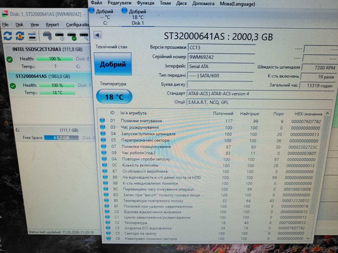The image size is (338, 253).
Task: Open File menu in Hard Disk Sentinel
Action: (x=5, y=25)
